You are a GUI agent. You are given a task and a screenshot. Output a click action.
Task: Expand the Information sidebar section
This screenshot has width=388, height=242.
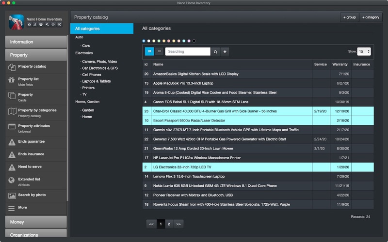click(36, 42)
